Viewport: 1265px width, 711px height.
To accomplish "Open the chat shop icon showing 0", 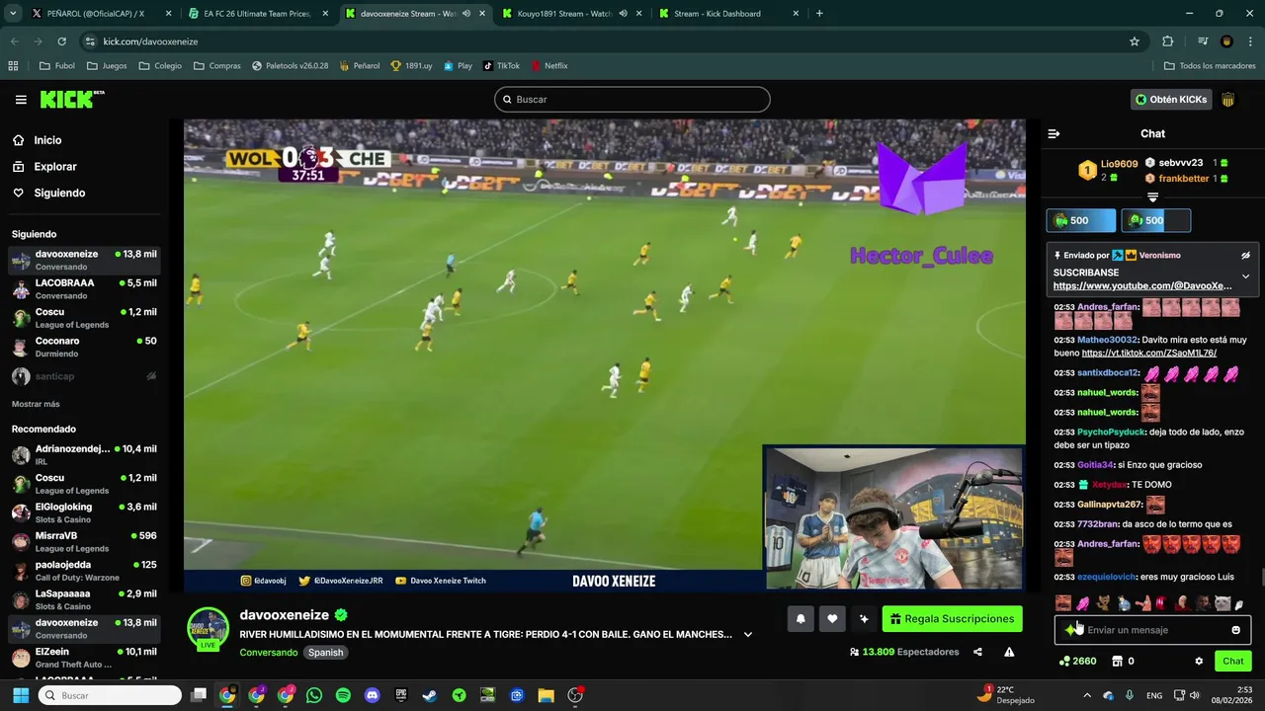I will tap(1123, 661).
